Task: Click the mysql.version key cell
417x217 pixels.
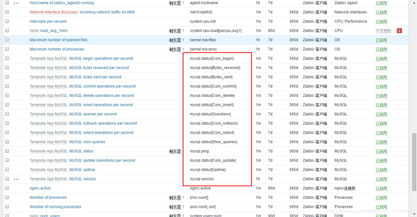Action: coord(202,179)
